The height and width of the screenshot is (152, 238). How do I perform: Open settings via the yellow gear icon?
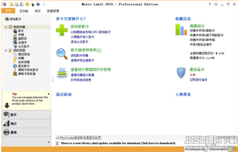(x=27, y=4)
